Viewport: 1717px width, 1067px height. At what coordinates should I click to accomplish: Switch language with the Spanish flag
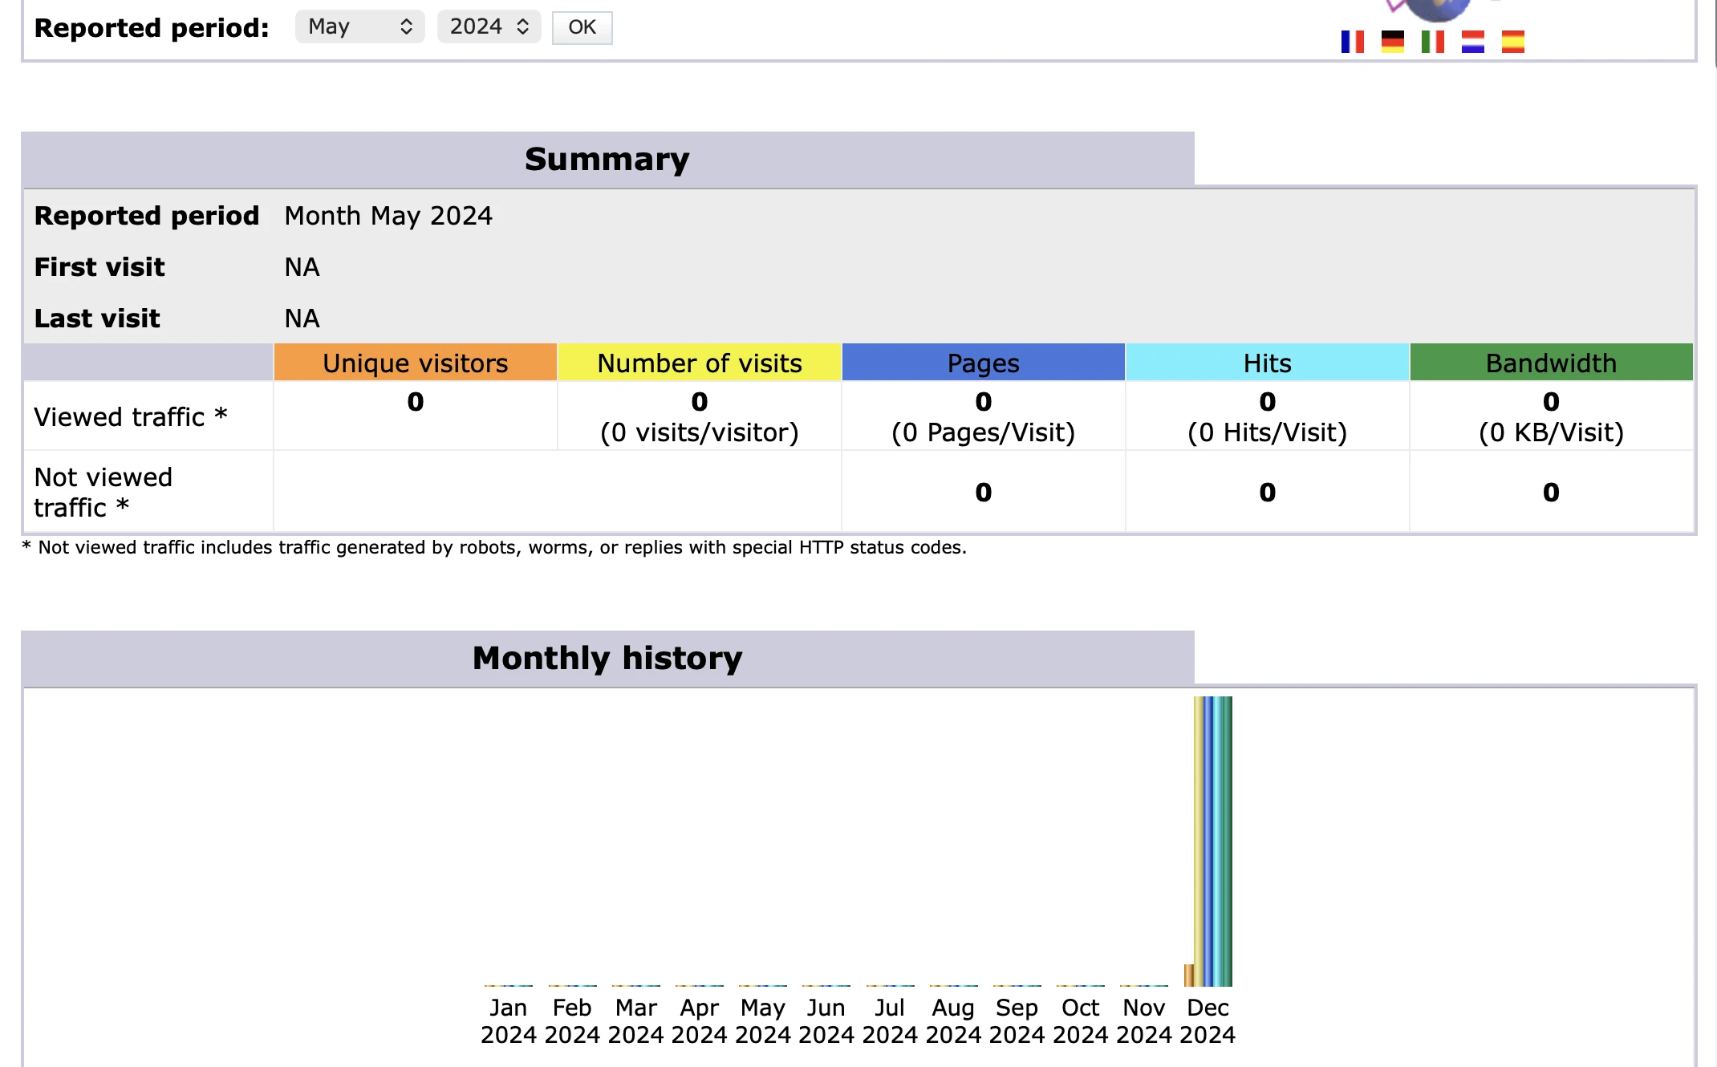pos(1513,42)
